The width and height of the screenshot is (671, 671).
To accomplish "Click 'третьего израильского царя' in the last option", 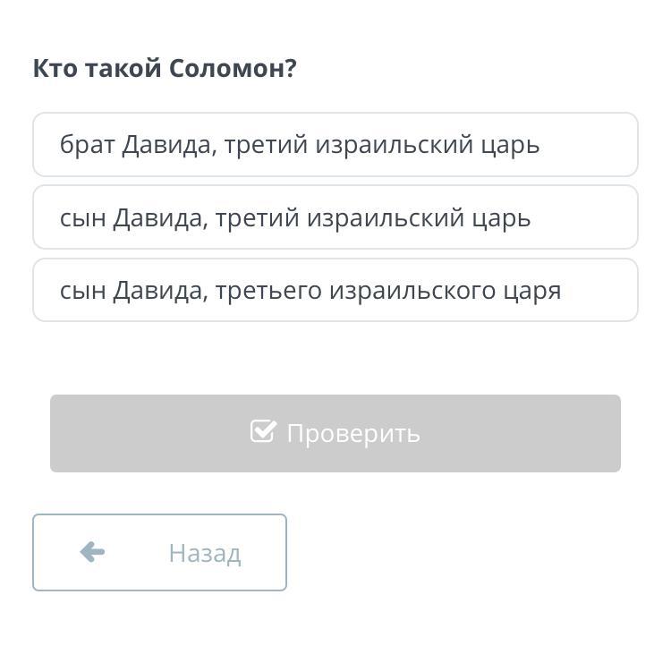I will point(387,291).
